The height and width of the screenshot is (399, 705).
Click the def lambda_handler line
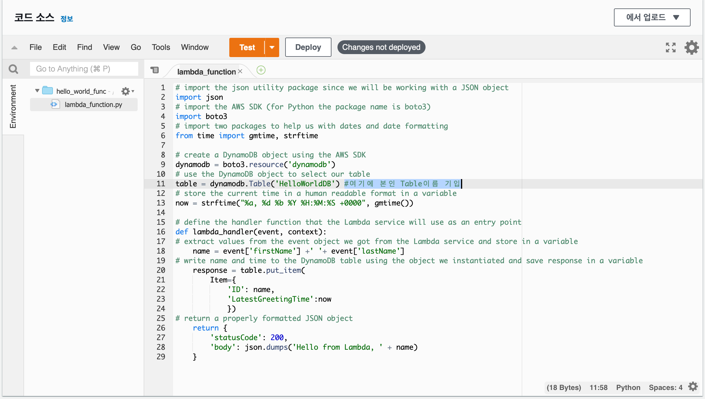(x=251, y=232)
